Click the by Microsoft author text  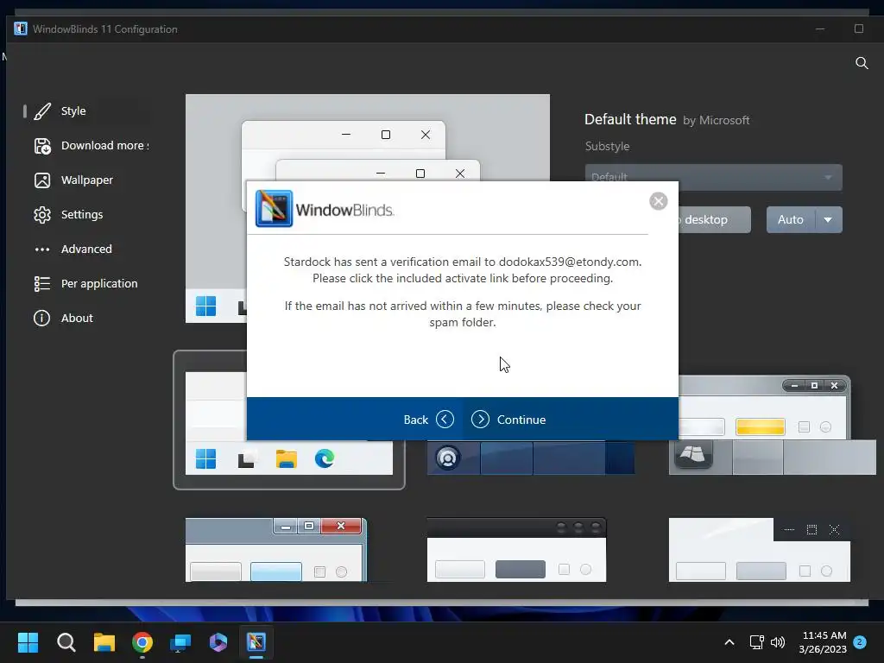click(x=716, y=121)
